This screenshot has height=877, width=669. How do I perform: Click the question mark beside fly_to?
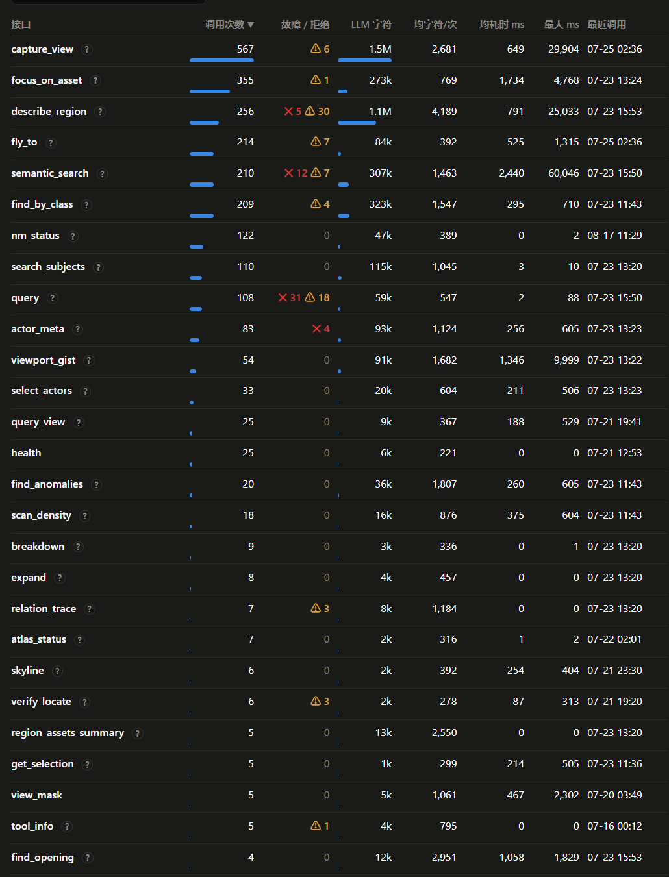coord(51,143)
